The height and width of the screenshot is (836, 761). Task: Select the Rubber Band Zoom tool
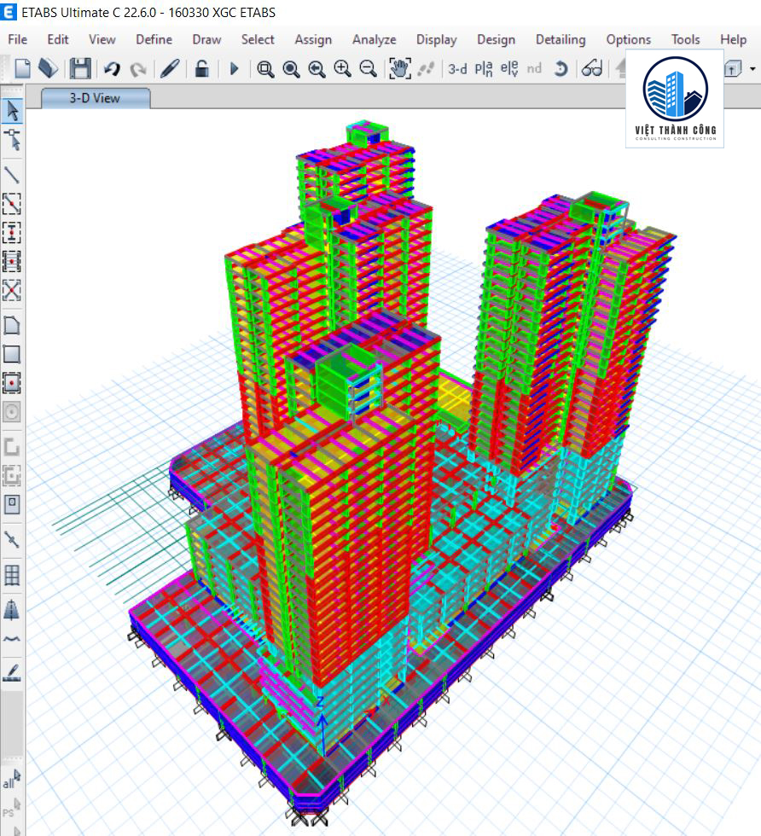tap(265, 69)
